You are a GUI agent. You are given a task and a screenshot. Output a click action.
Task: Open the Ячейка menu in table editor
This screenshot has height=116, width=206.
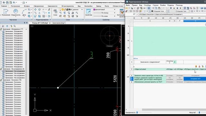[163, 5]
